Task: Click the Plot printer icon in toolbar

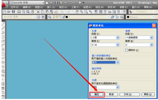Action: point(19,12)
